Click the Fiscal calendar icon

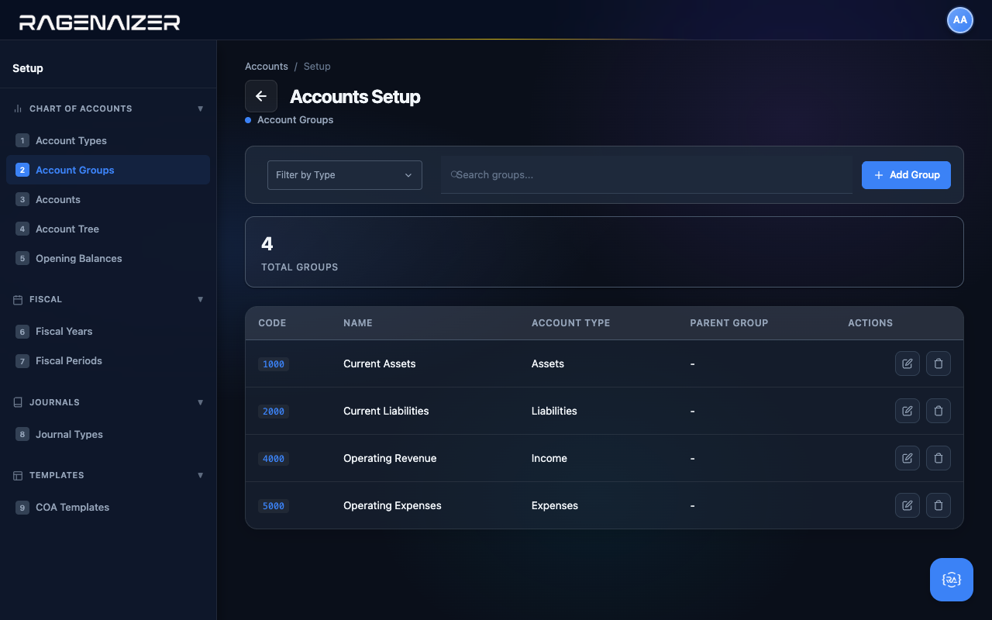click(18, 299)
